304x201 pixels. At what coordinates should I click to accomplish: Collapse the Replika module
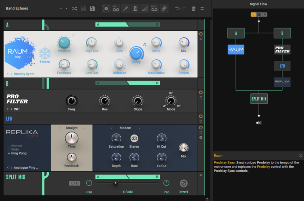(x=201, y=133)
